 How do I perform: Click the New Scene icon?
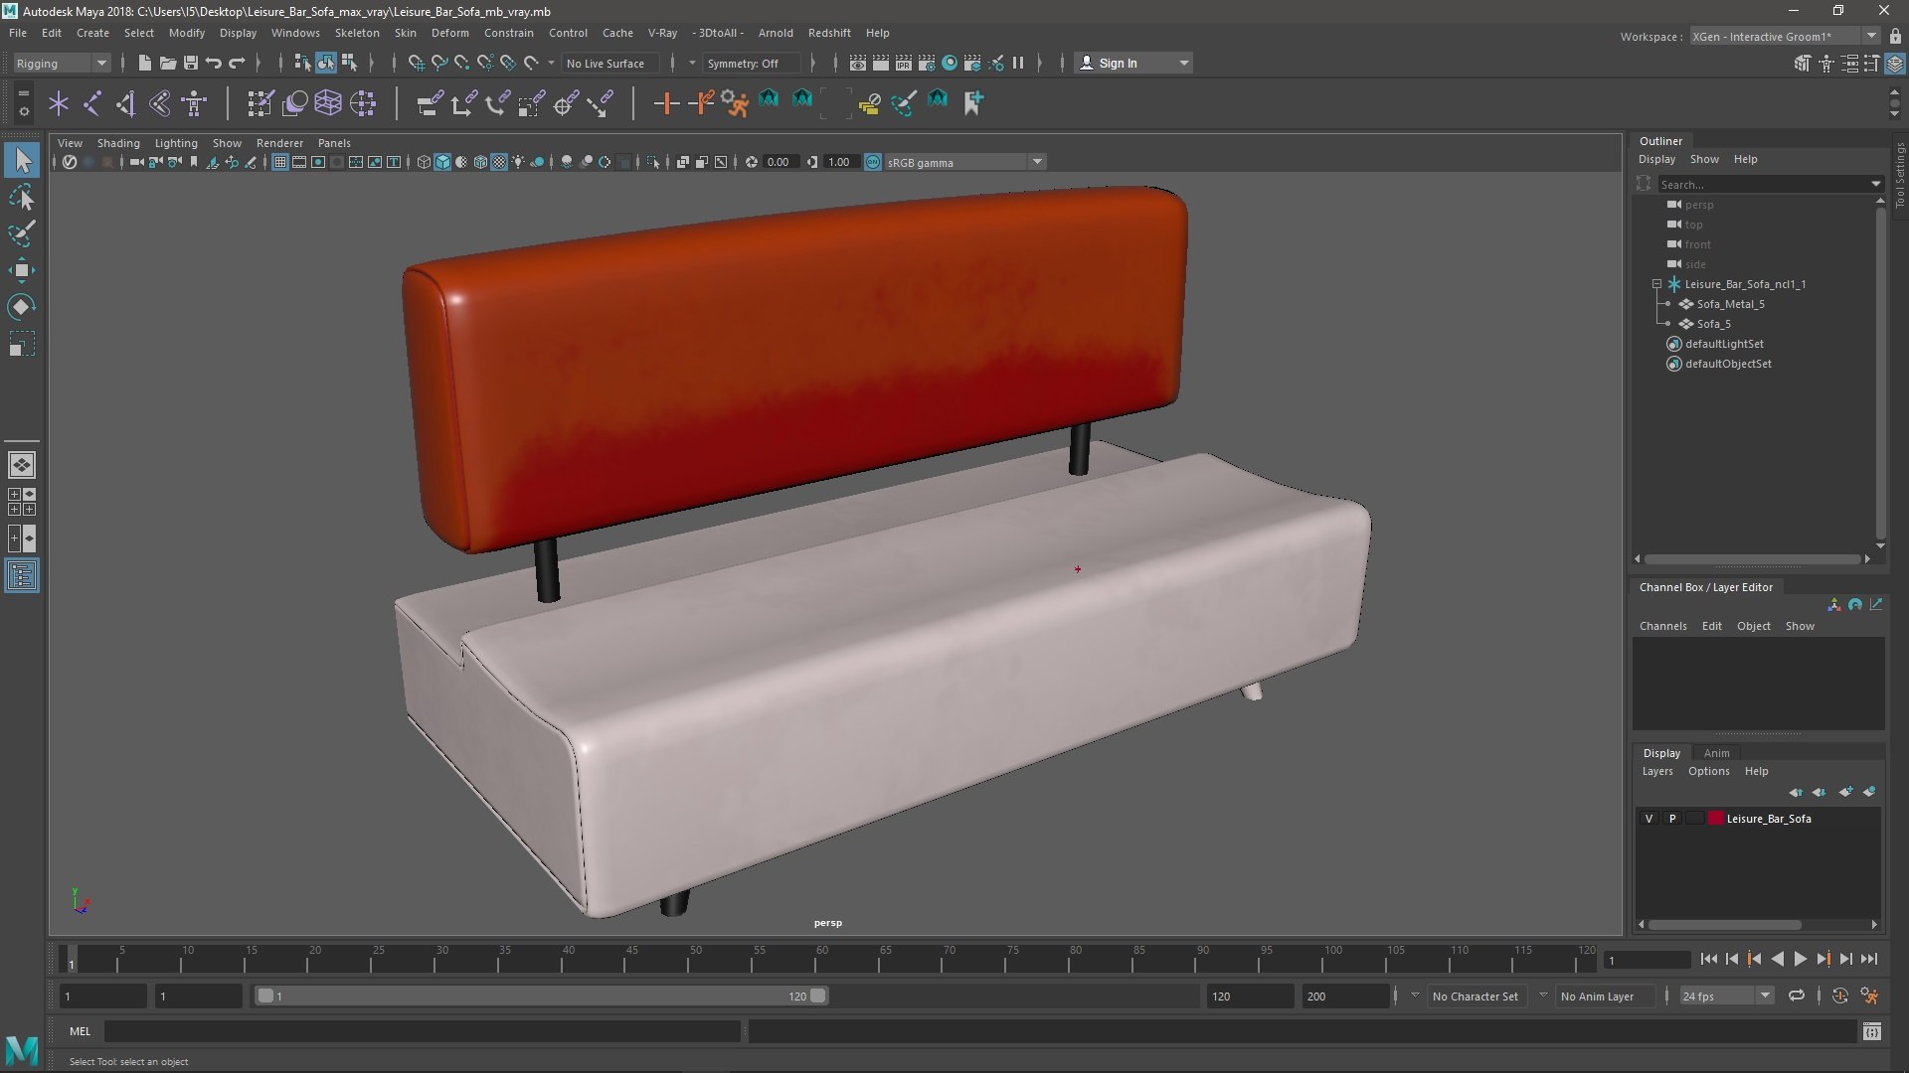[x=144, y=63]
